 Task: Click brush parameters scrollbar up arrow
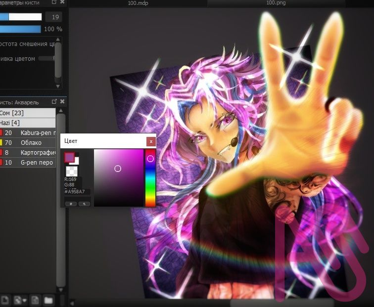pos(58,40)
